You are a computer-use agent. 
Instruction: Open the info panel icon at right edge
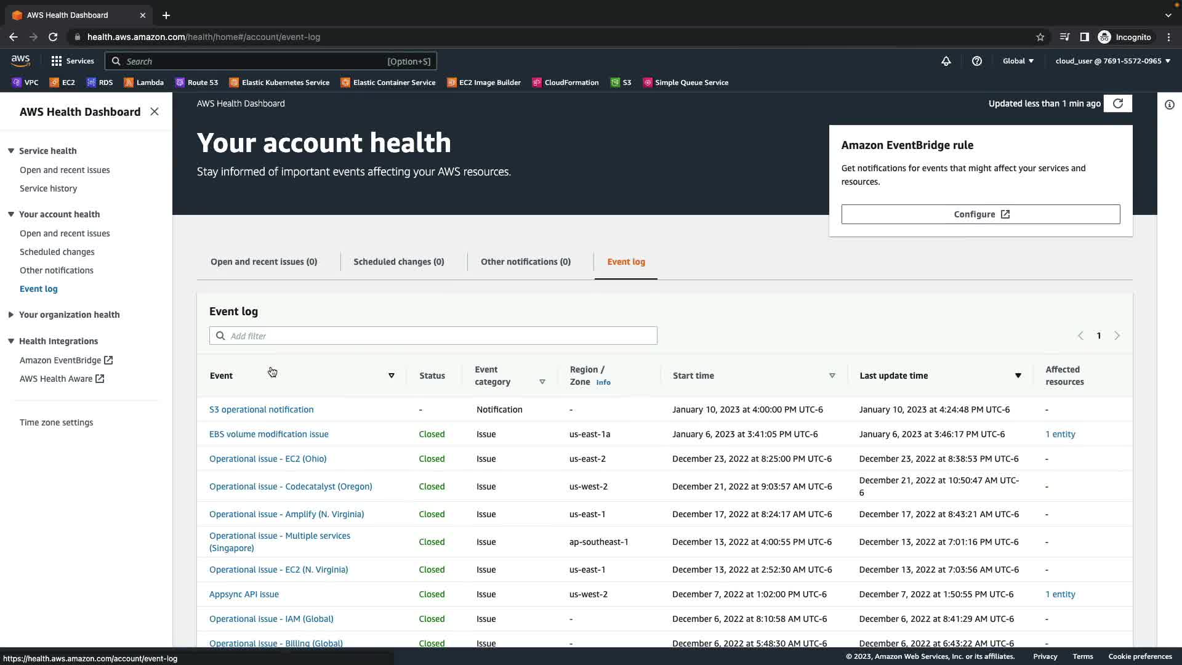1170,105
